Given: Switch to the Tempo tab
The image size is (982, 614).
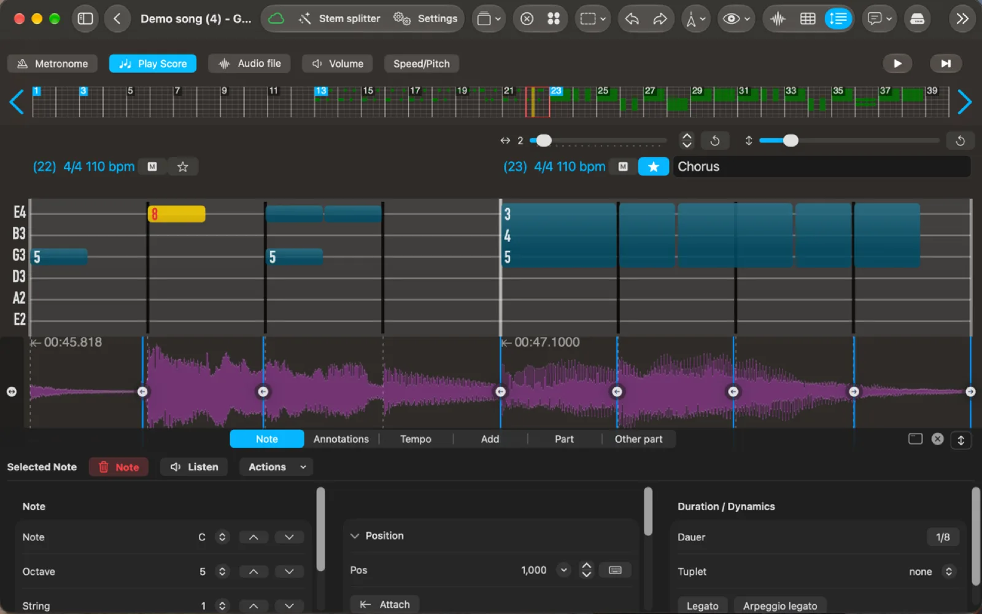Looking at the screenshot, I should coord(416,439).
